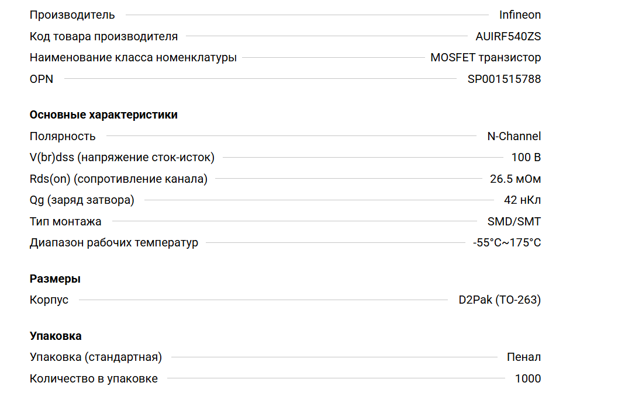Click the 26.5 мОм resistance value

click(515, 179)
